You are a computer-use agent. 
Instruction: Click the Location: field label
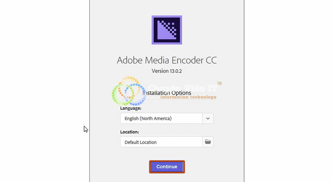pos(130,132)
